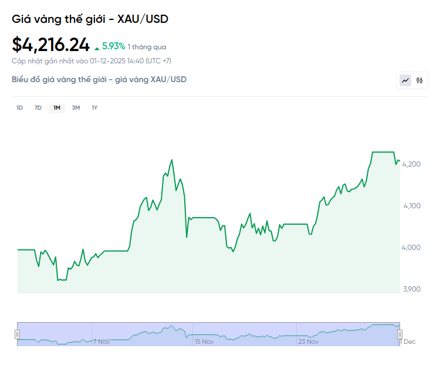Image resolution: width=440 pixels, height=372 pixels.
Task: Switch chart to the 3M range
Action: pos(76,108)
